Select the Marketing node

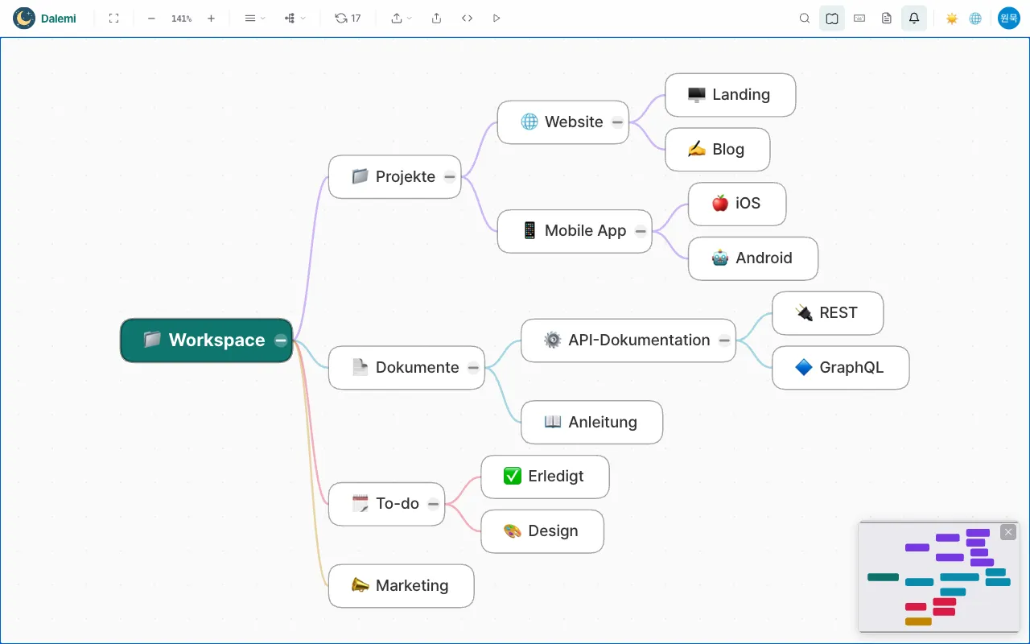tap(402, 586)
